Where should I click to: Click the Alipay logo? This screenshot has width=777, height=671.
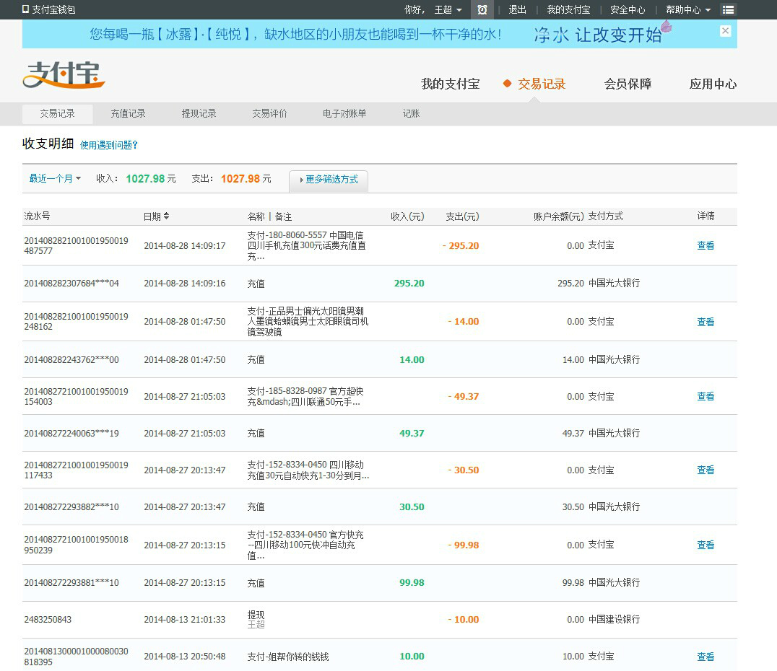pyautogui.click(x=64, y=75)
